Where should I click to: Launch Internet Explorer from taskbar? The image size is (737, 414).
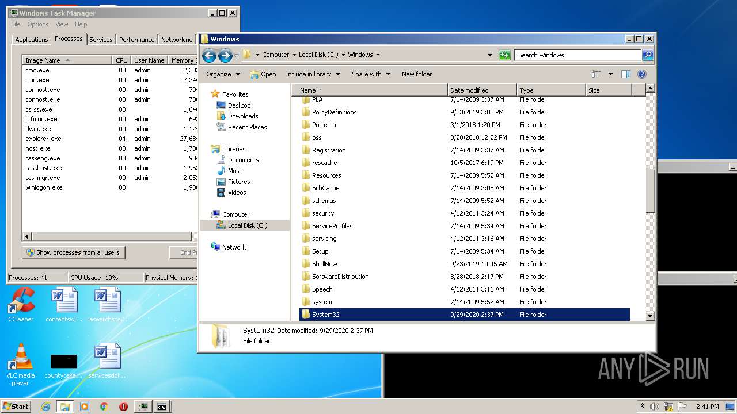(x=46, y=407)
